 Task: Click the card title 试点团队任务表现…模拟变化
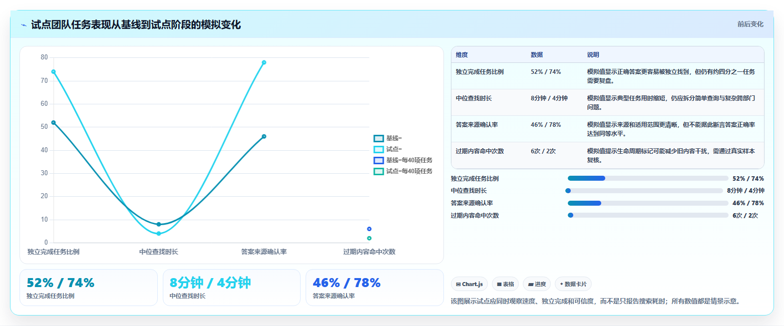point(136,24)
